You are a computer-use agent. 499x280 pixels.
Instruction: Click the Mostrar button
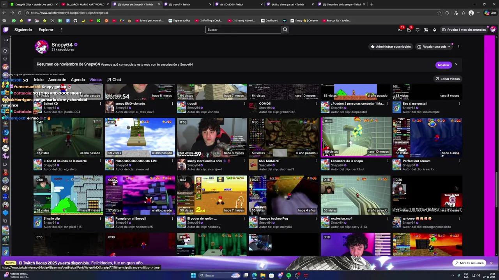[443, 65]
